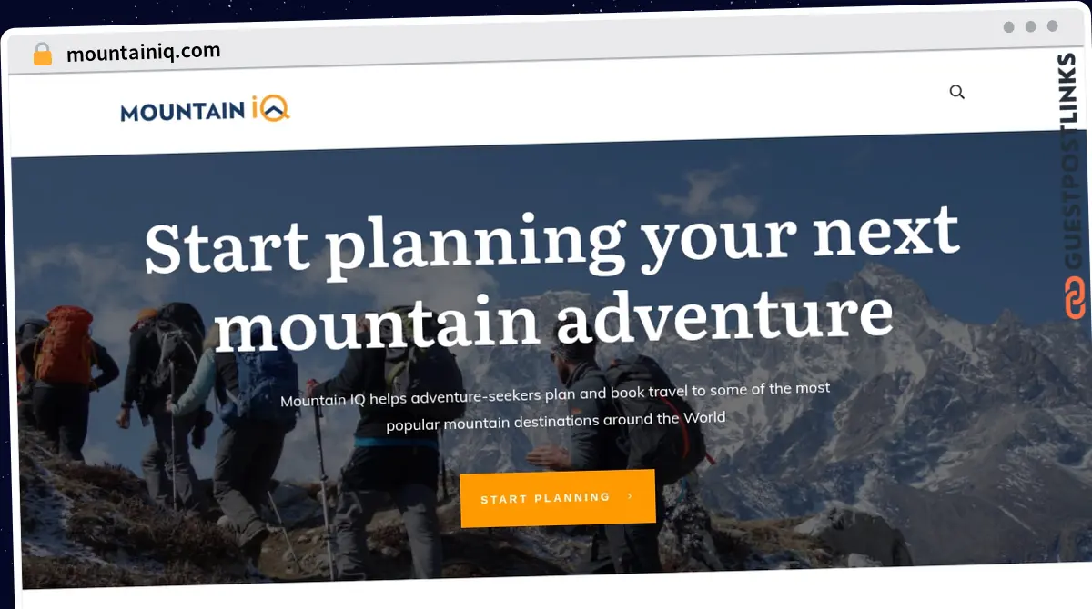
Task: Click the first gray window dot
Action: (1008, 27)
